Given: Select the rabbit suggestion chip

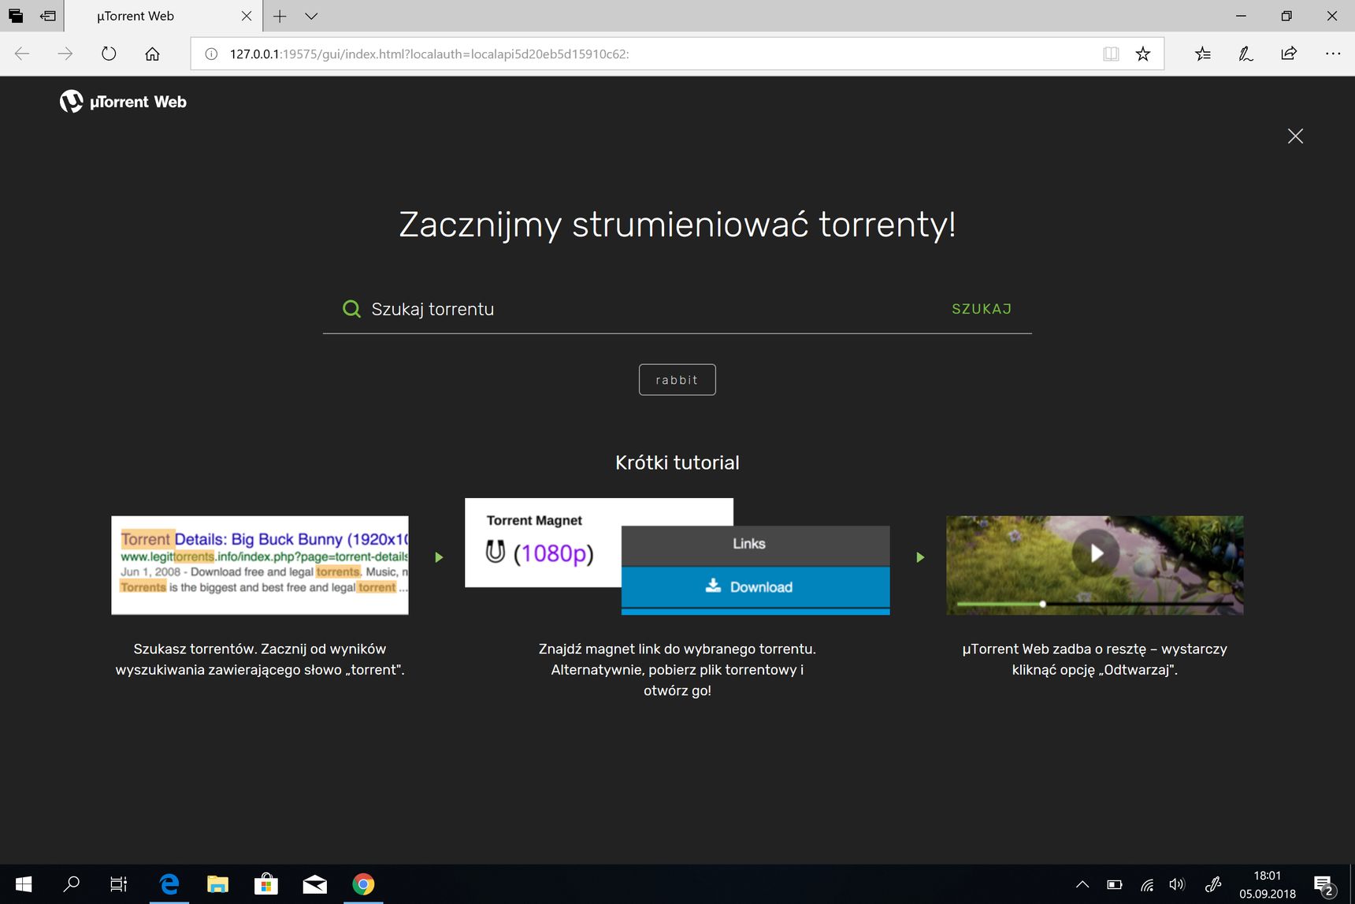Looking at the screenshot, I should tap(677, 380).
